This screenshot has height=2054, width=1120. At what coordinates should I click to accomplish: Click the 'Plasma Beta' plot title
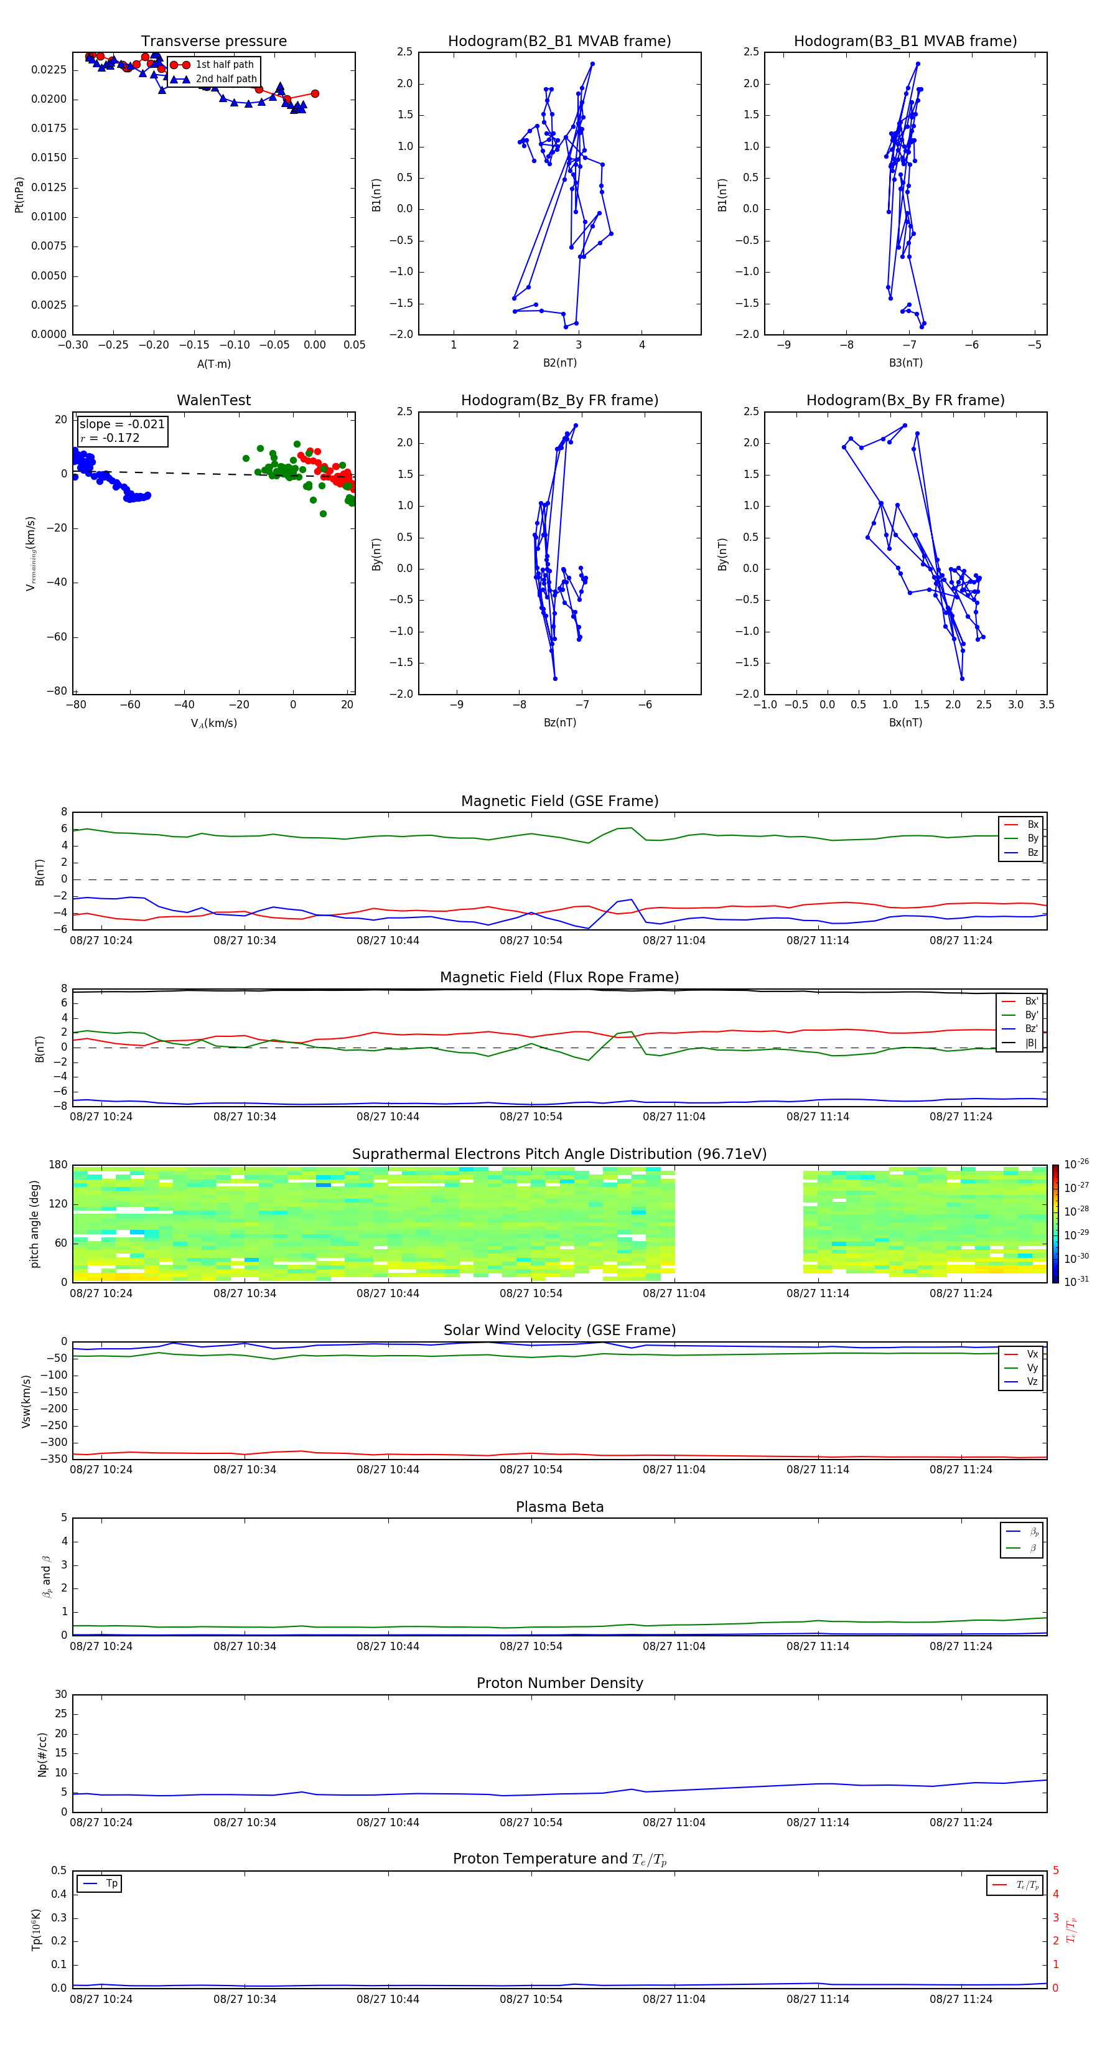click(559, 1507)
